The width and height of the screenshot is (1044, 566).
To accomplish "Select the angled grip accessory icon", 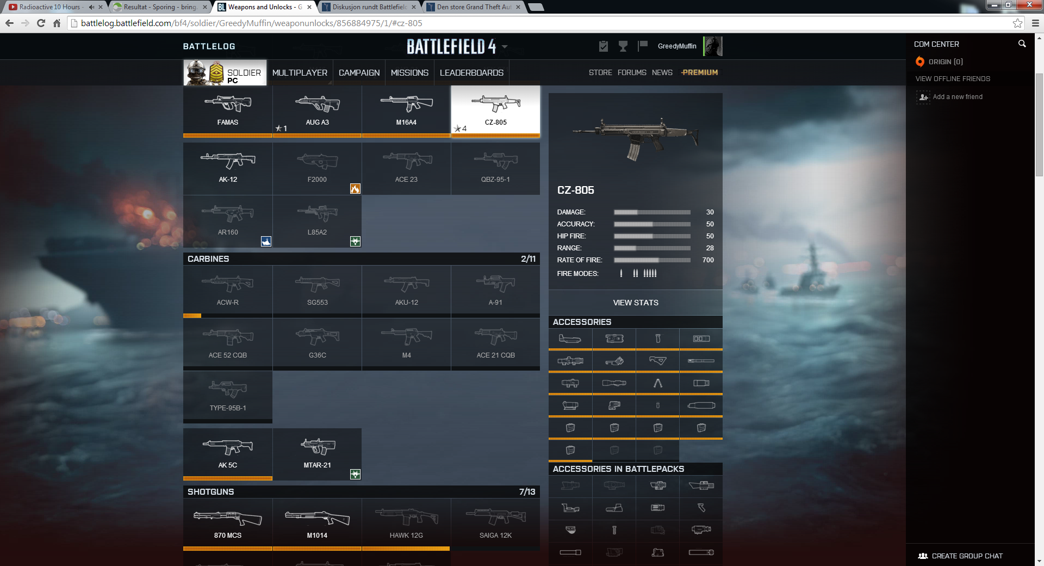I will (x=657, y=361).
